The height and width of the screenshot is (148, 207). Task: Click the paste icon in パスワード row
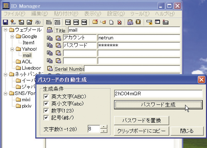pyautogui.click(x=58, y=45)
